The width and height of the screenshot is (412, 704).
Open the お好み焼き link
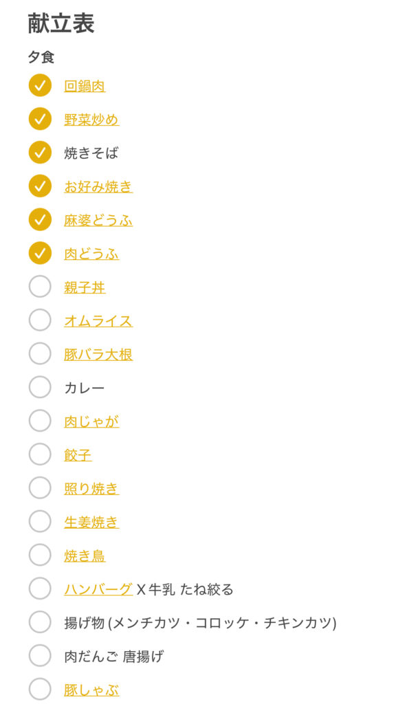pyautogui.click(x=98, y=186)
